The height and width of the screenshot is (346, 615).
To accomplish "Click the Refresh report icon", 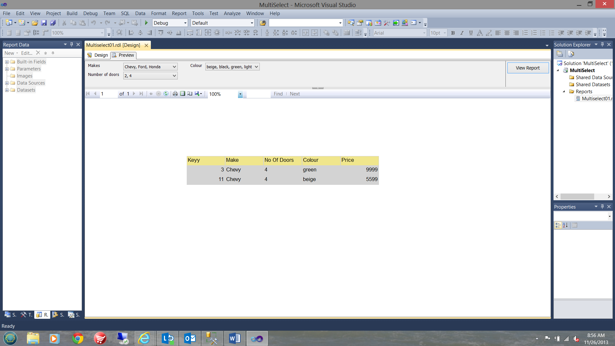I will click(166, 94).
